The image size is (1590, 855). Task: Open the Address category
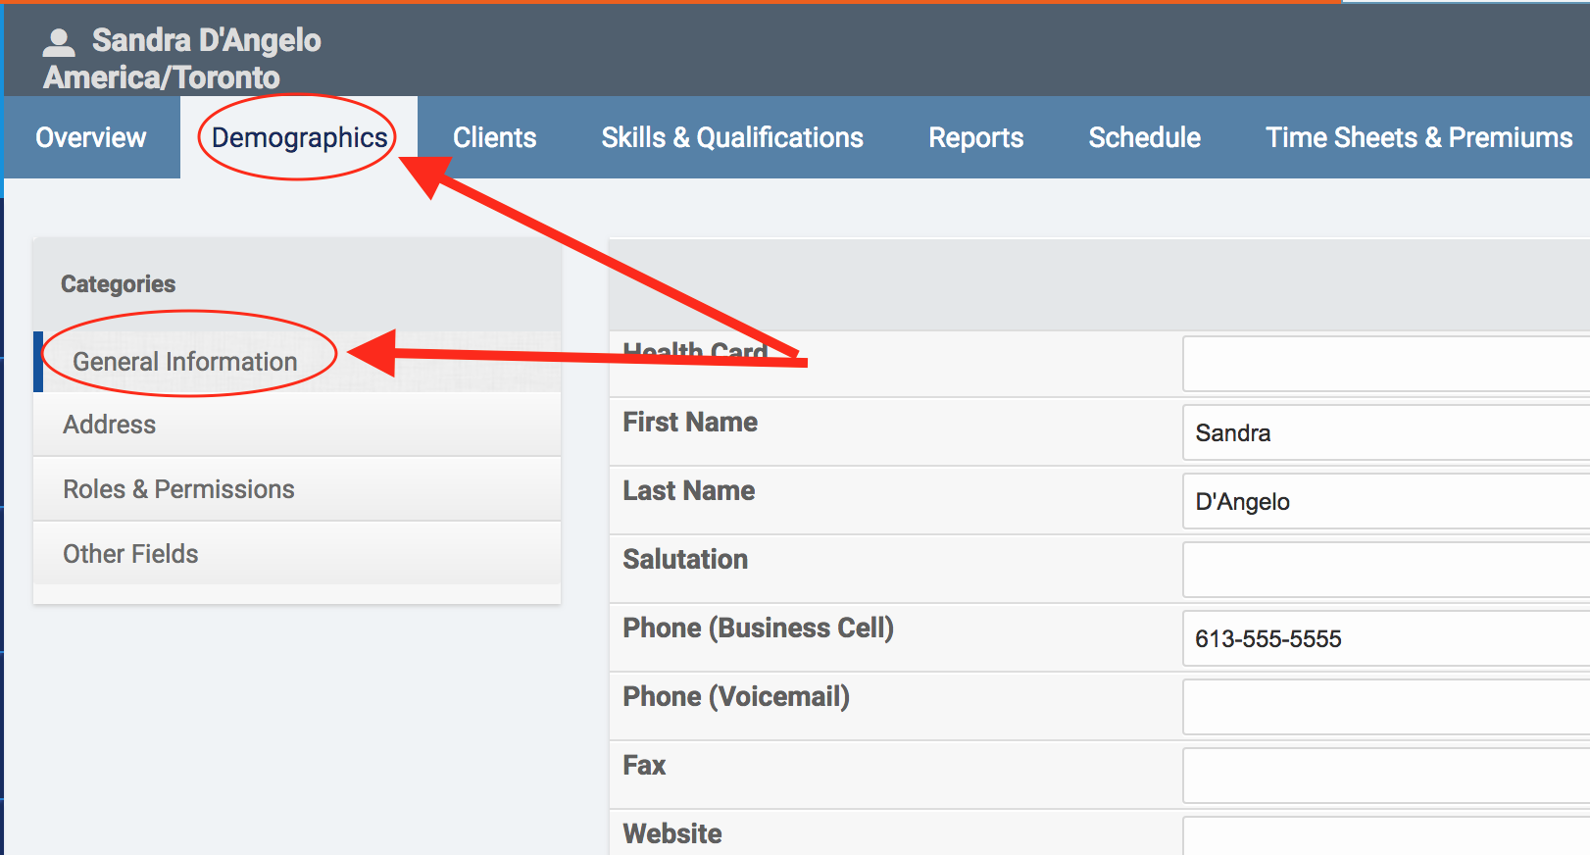click(110, 425)
